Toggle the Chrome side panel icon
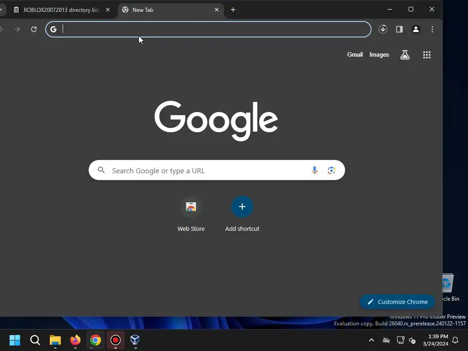This screenshot has width=468, height=351. tap(399, 29)
